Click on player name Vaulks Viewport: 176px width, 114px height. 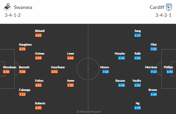137,81
